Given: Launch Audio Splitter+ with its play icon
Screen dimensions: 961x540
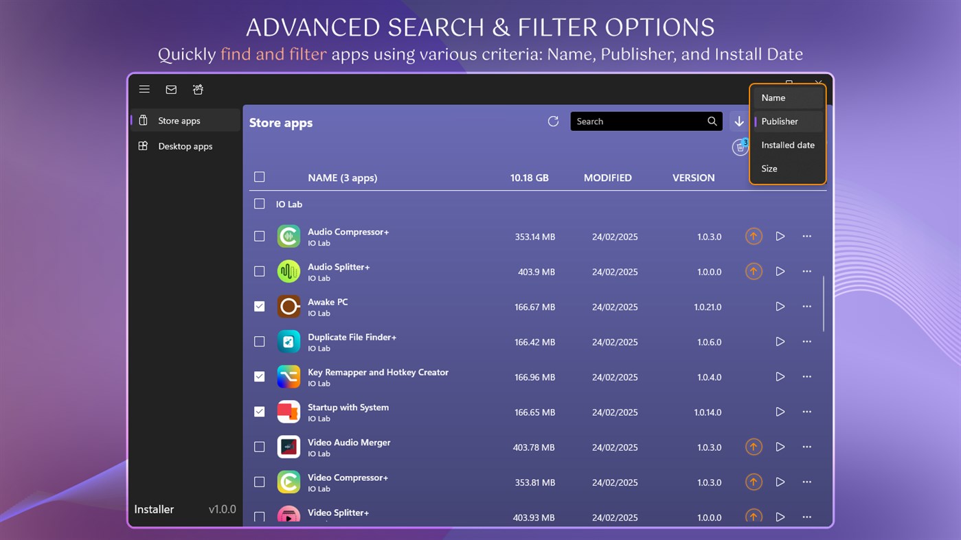Looking at the screenshot, I should point(780,271).
